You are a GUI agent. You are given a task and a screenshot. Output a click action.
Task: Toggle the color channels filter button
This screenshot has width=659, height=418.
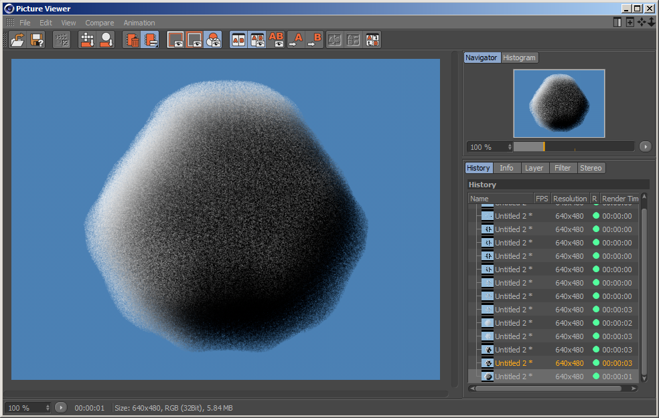[213, 40]
